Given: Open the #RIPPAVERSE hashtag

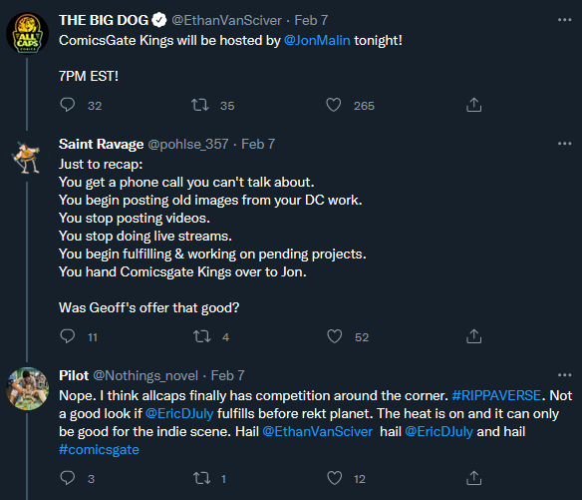Looking at the screenshot, I should 496,395.
